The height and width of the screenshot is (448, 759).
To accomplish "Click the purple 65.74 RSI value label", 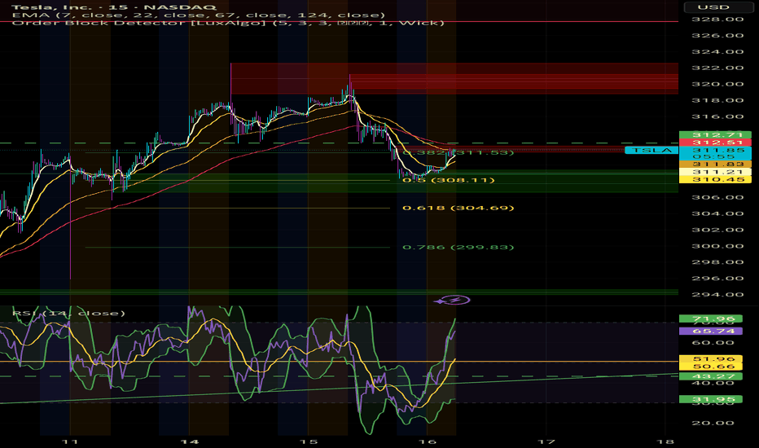I will [x=711, y=331].
